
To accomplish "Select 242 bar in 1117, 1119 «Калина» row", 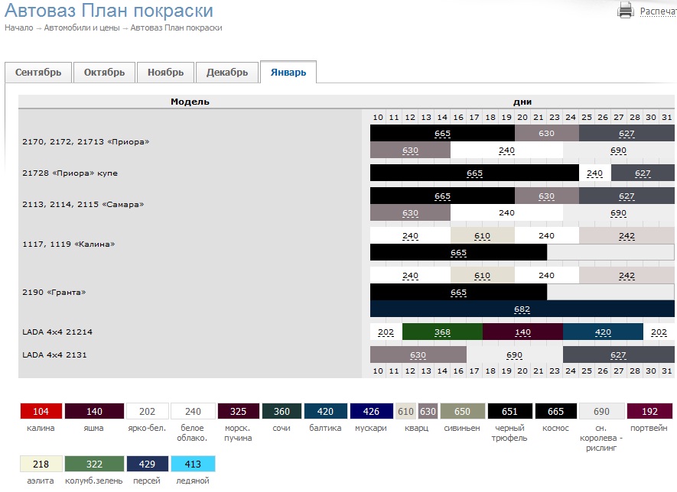I will pos(627,235).
